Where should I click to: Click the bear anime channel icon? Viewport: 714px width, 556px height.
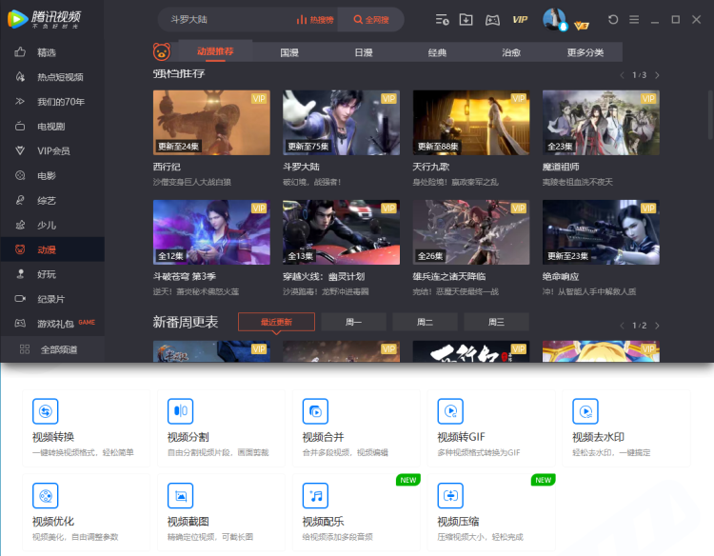(x=162, y=52)
